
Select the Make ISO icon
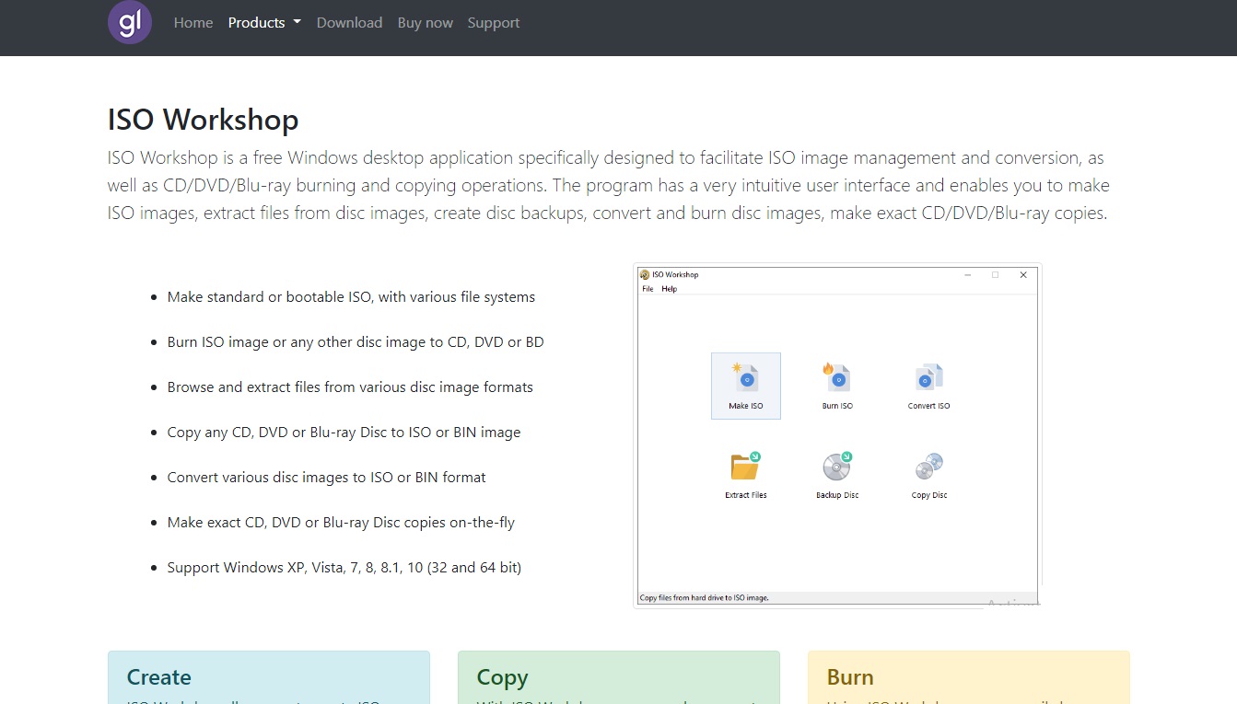click(745, 386)
